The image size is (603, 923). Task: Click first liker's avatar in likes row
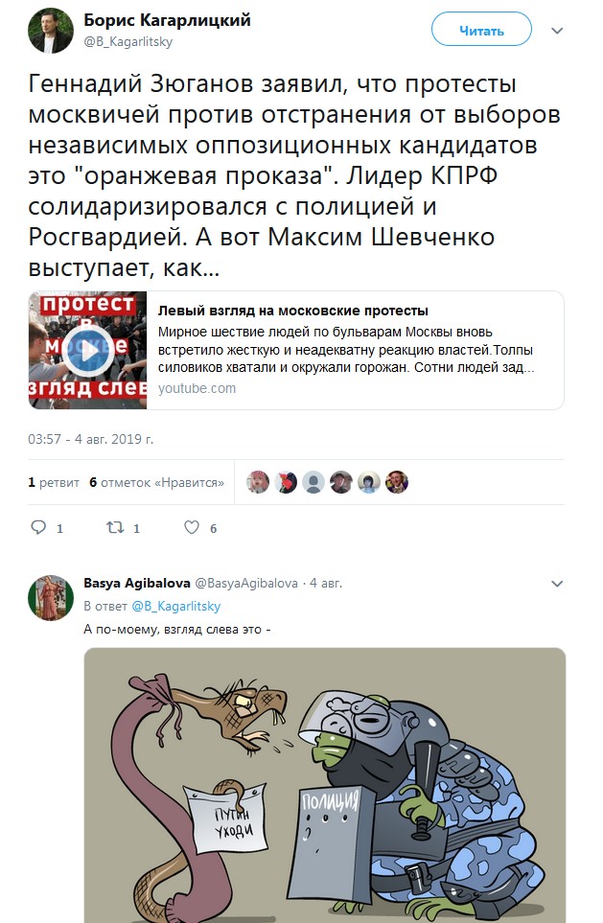point(257,482)
